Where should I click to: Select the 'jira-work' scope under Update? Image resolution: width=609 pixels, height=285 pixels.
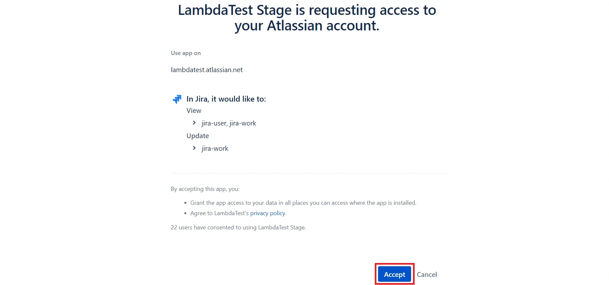coord(215,148)
